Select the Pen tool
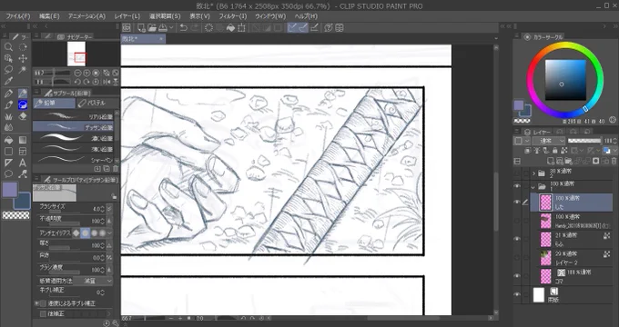 point(8,94)
